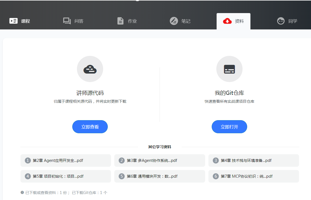Open 第6章 通用模块开发 PDF

tap(160, 176)
